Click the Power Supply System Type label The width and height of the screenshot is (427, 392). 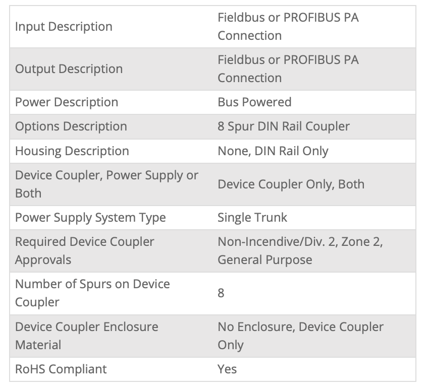[x=90, y=218]
